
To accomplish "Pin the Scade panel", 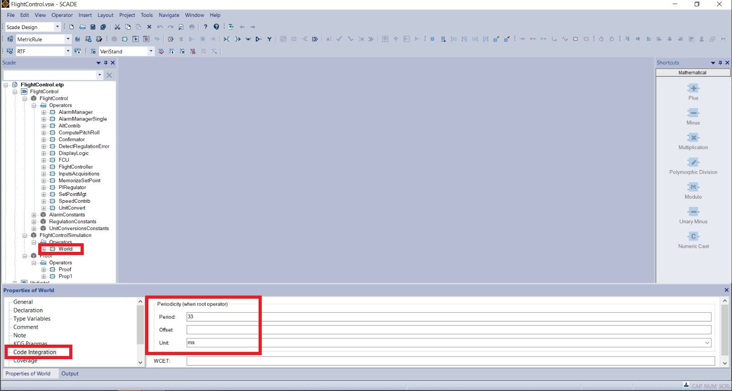I will coord(106,63).
